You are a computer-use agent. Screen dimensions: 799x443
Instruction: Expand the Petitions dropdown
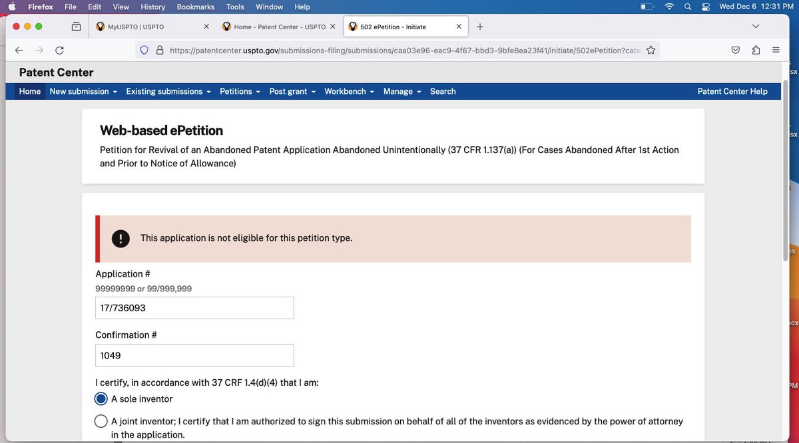tap(240, 91)
